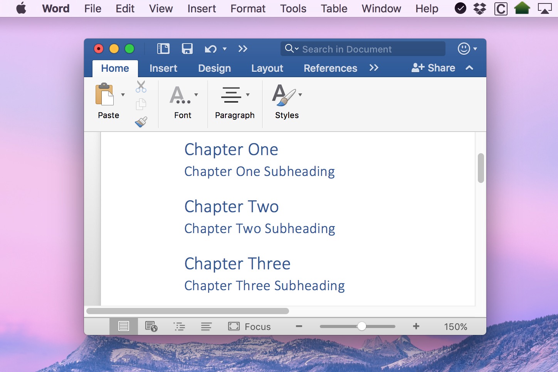The height and width of the screenshot is (372, 558).
Task: Open the Format menu
Action: coord(248,8)
